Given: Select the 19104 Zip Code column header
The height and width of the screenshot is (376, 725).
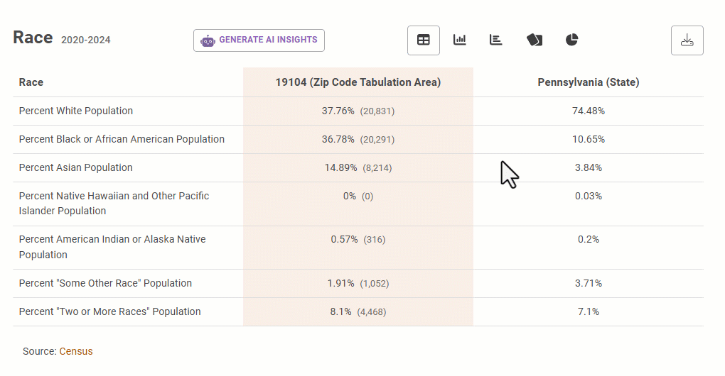Looking at the screenshot, I should pyautogui.click(x=358, y=82).
